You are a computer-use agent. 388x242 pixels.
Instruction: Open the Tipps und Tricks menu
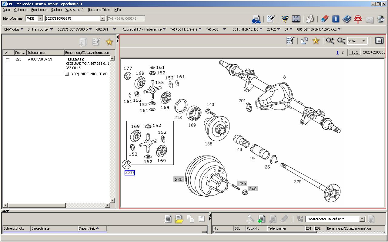pyautogui.click(x=99, y=10)
